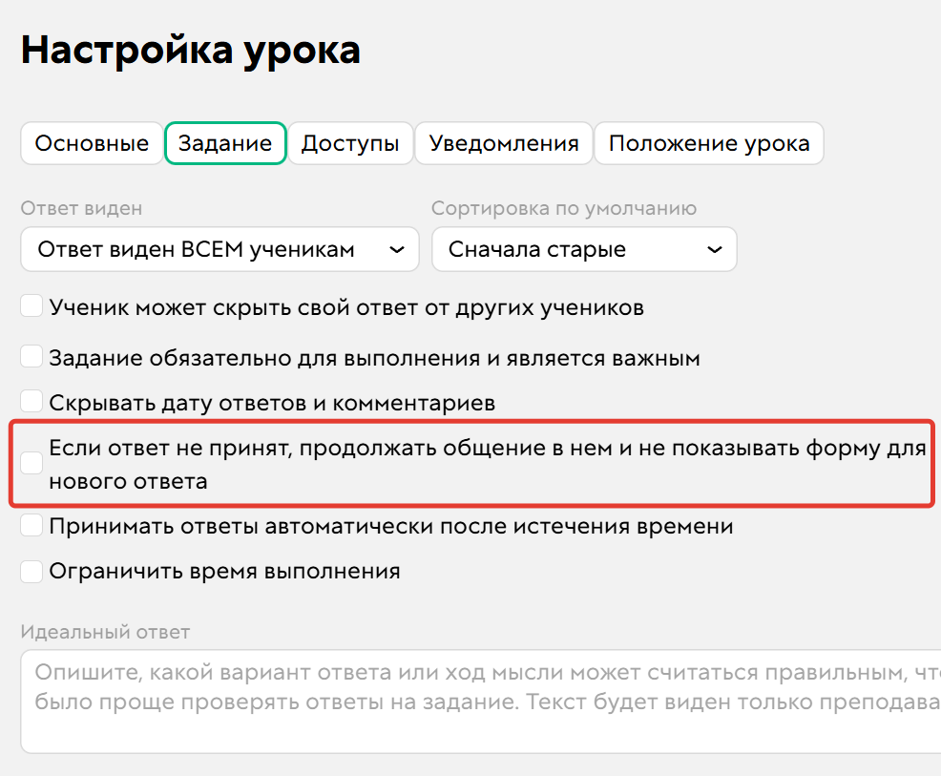Go to the Уведомления tab
The image size is (941, 776).
[x=504, y=143]
